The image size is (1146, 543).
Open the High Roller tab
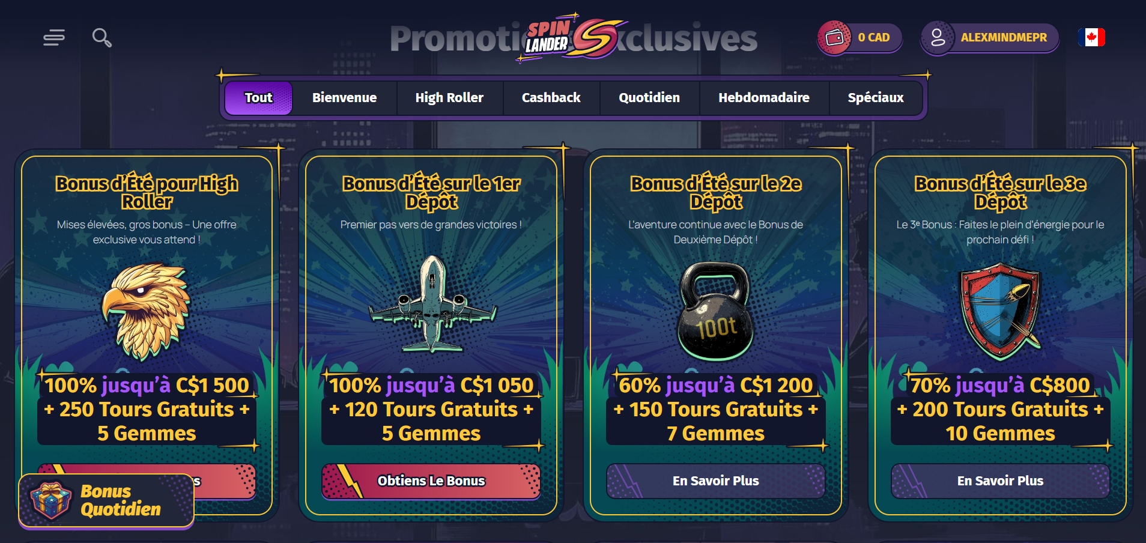449,97
